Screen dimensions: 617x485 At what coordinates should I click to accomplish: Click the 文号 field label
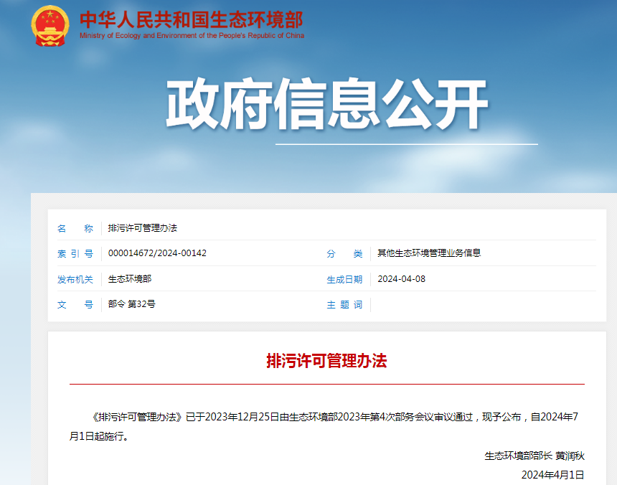[x=75, y=304]
